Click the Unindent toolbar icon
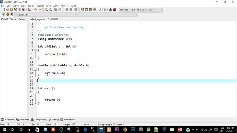 coord(71,10)
